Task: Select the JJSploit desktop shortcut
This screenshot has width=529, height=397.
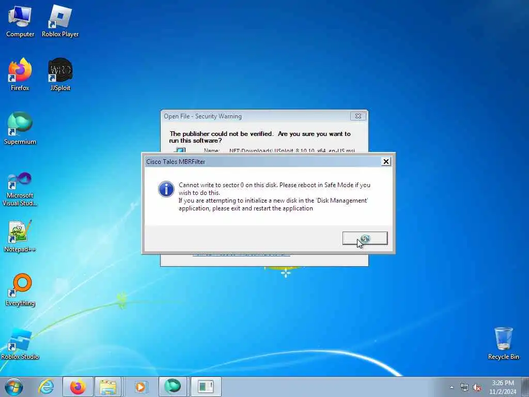Action: pyautogui.click(x=60, y=74)
